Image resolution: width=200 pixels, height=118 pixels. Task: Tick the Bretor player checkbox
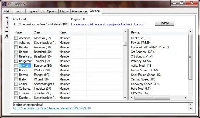tap(16, 79)
